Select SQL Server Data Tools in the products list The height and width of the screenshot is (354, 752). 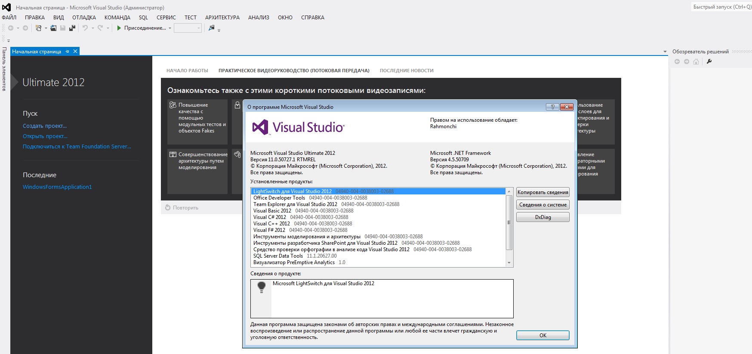point(378,256)
